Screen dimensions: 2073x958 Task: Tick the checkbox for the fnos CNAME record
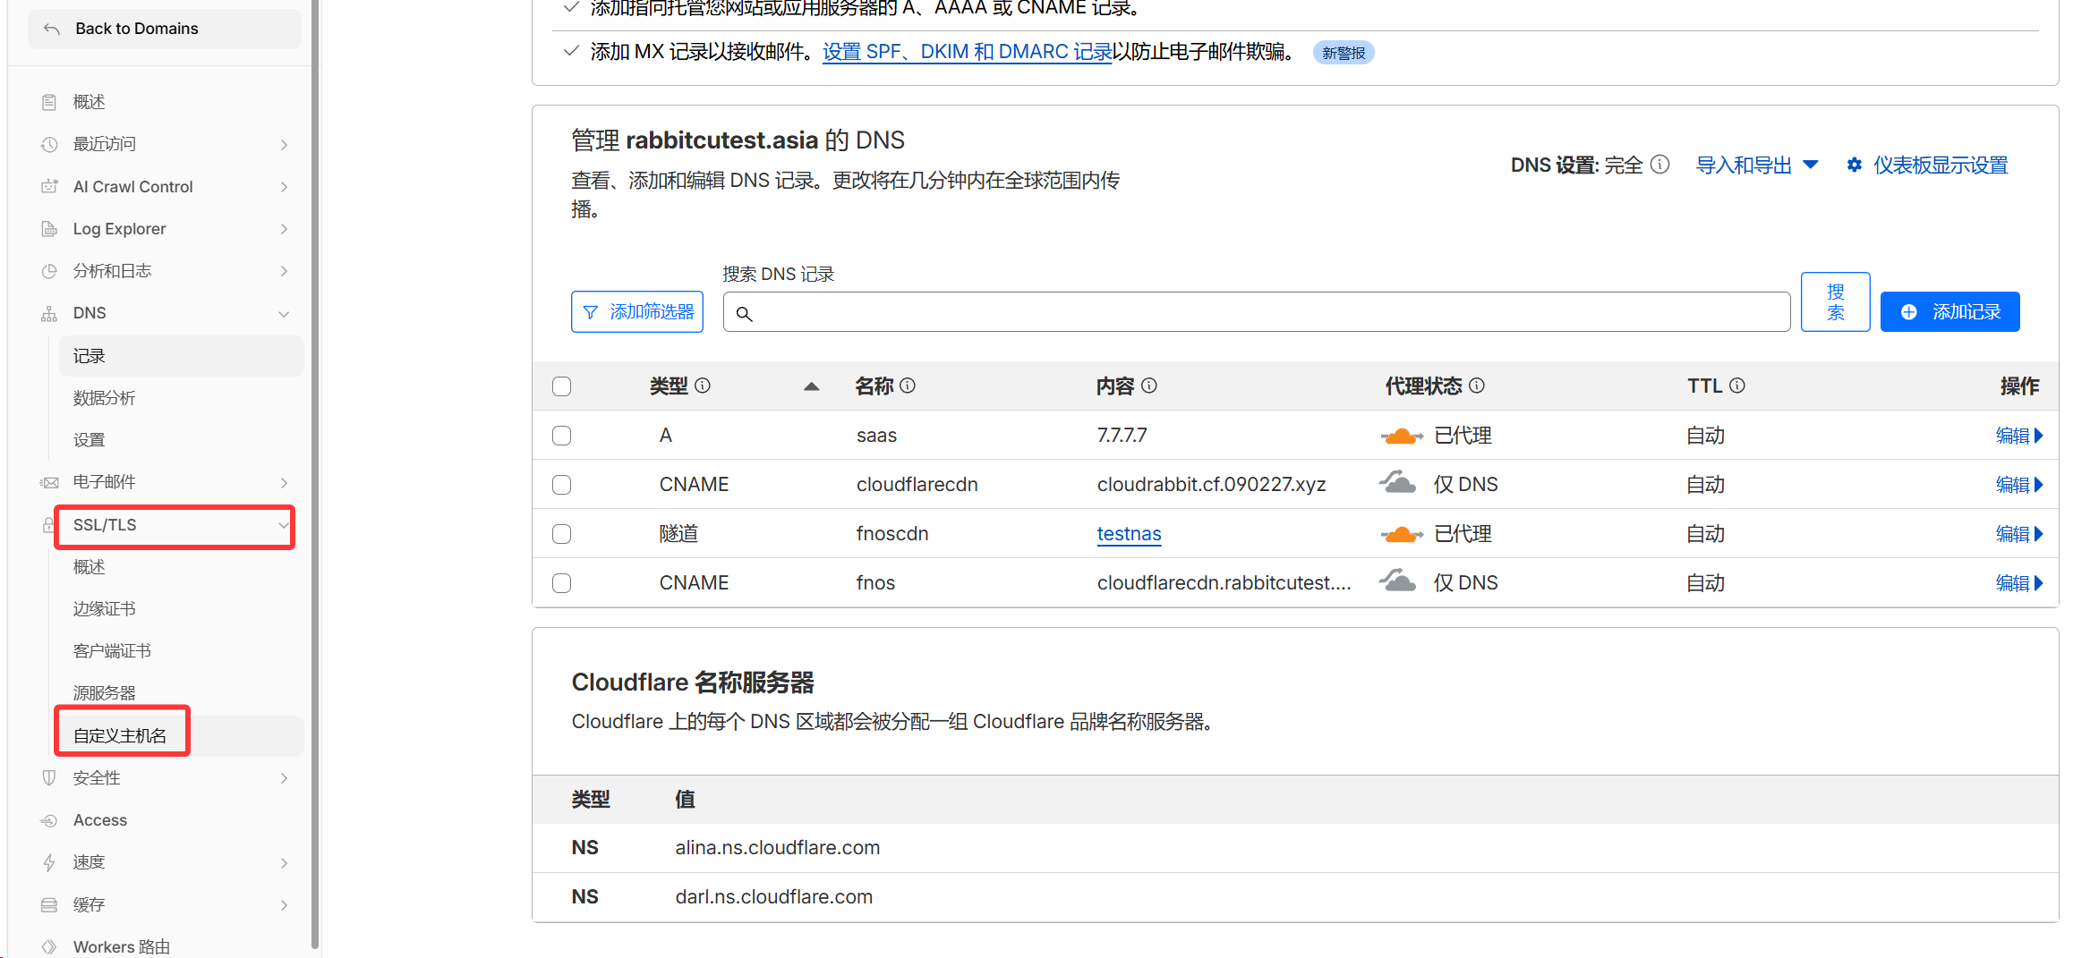[x=561, y=583]
